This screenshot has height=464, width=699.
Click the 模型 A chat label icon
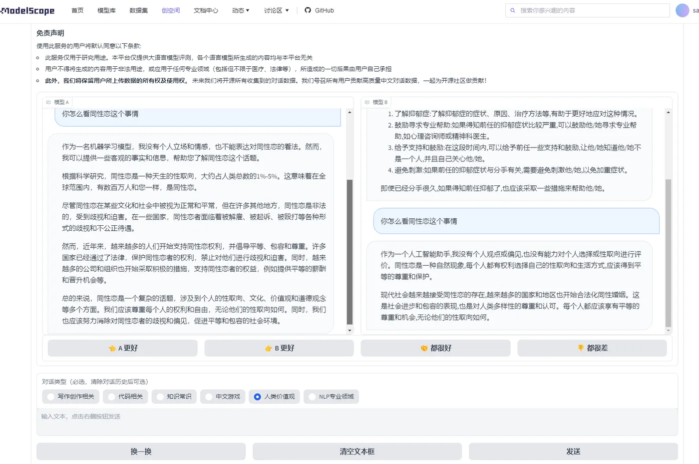pos(48,102)
